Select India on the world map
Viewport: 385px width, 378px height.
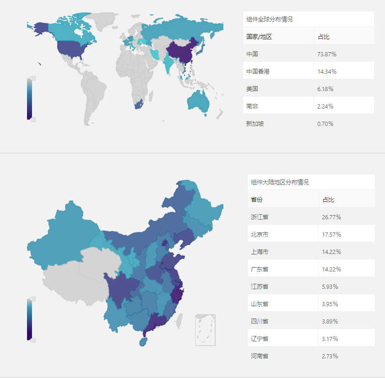(x=168, y=62)
